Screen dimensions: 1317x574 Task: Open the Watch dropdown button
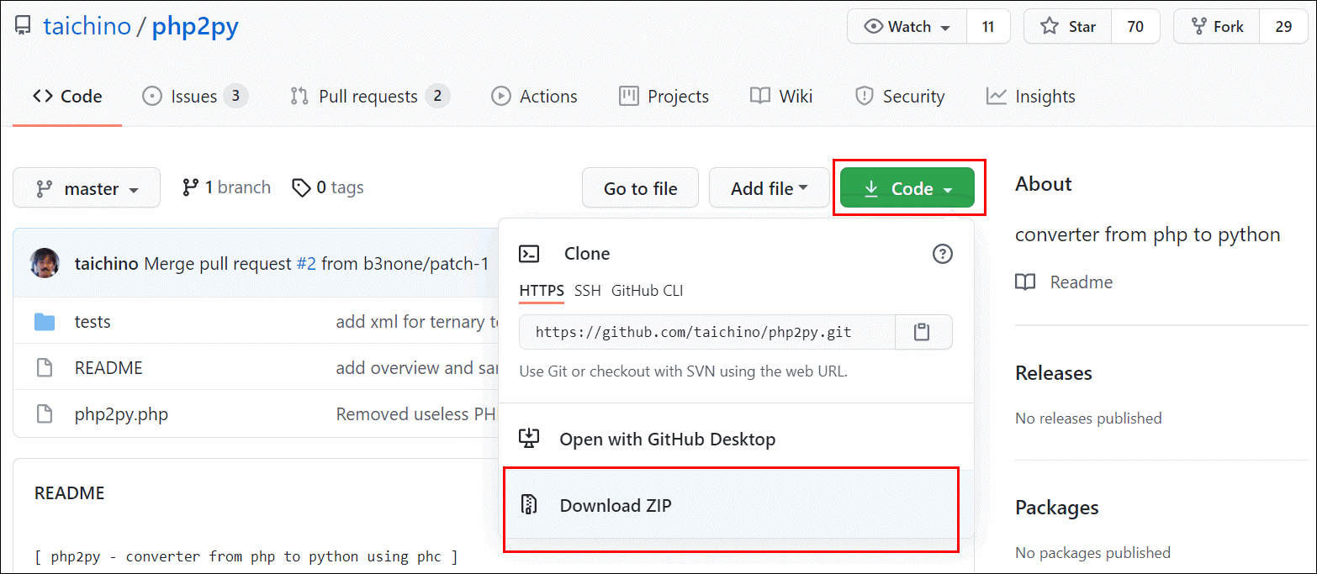[x=907, y=27]
